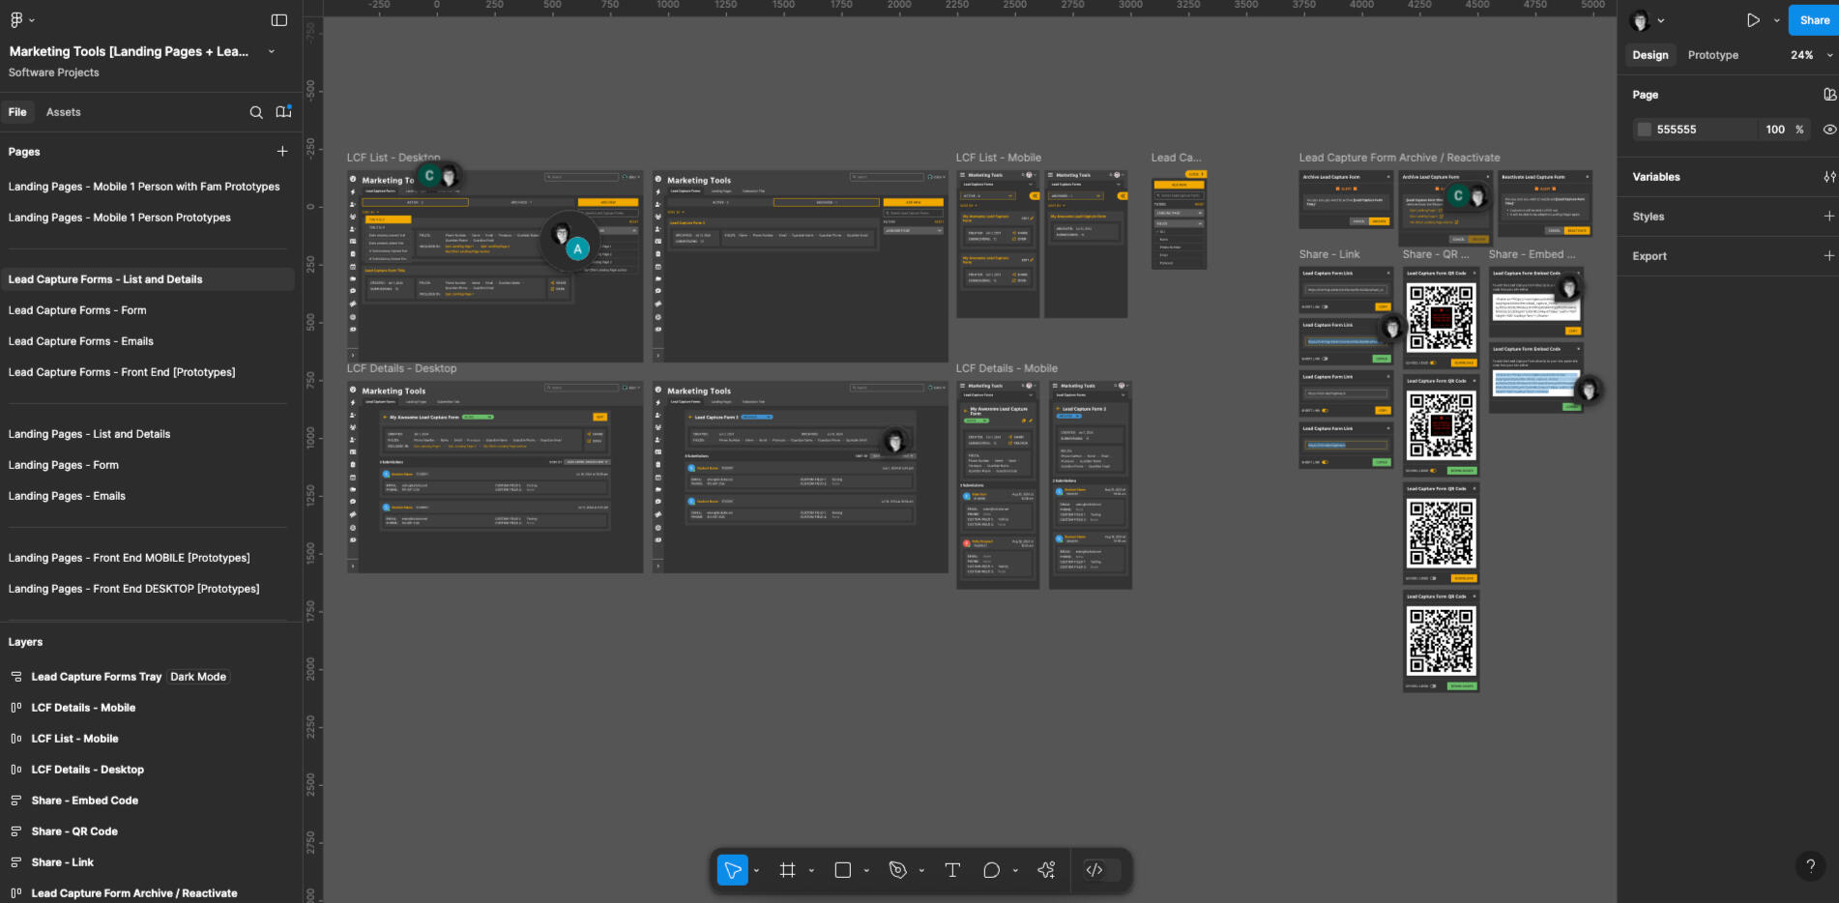Toggle Dev Mode in toolbar

click(x=1095, y=870)
